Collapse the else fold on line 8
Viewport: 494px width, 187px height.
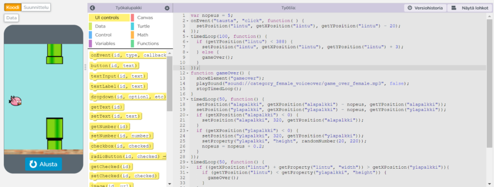click(x=188, y=52)
